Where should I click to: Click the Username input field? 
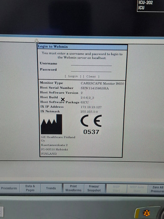[91, 64]
